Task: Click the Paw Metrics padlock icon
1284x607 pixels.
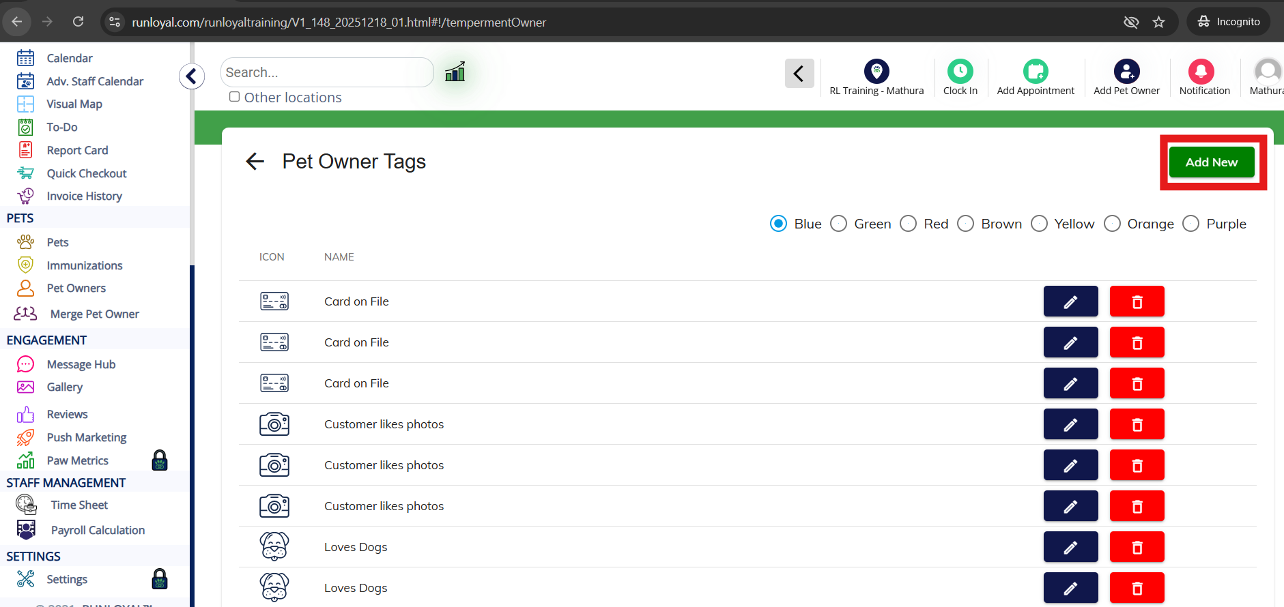Action: tap(160, 460)
